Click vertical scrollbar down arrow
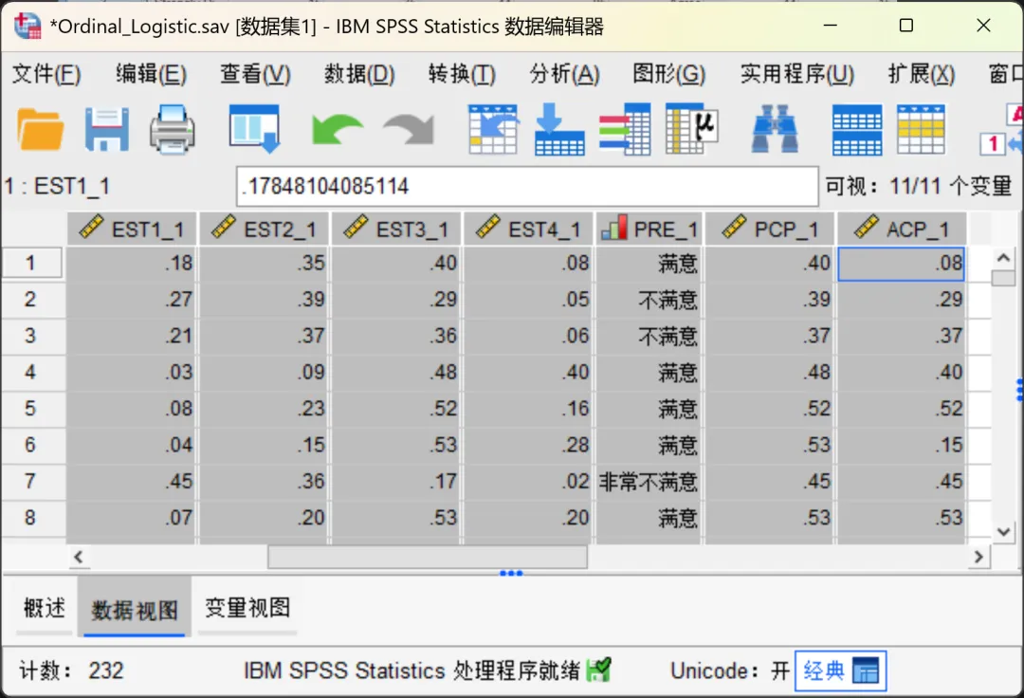The height and width of the screenshot is (698, 1024). click(1004, 531)
